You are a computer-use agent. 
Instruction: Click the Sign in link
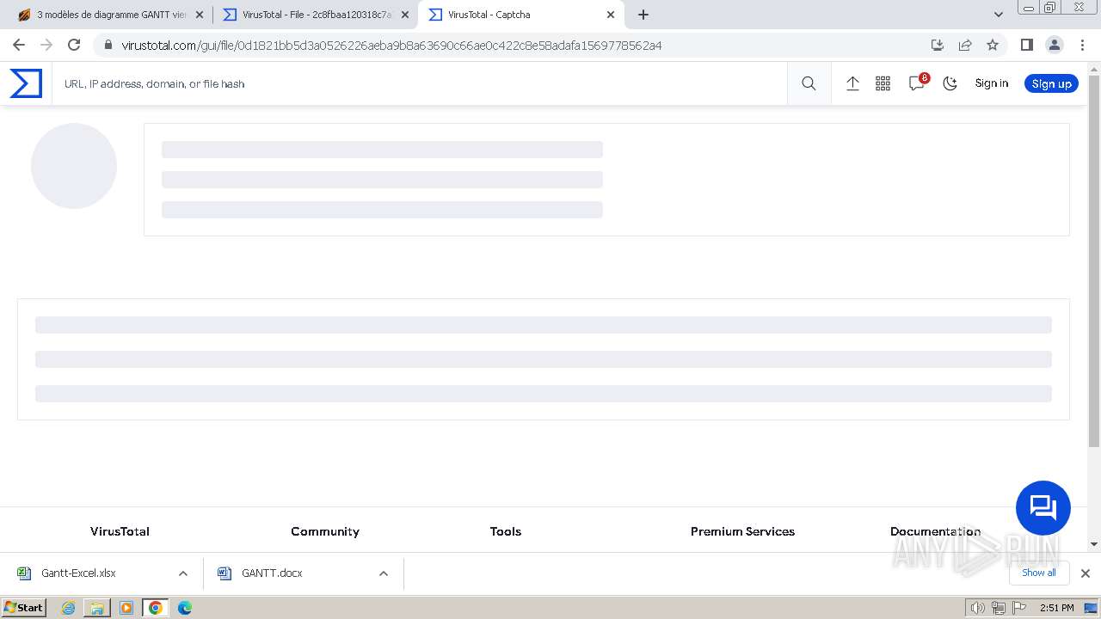click(992, 83)
